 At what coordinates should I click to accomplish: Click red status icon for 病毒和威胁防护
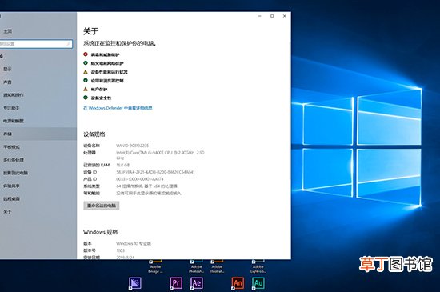click(x=86, y=54)
